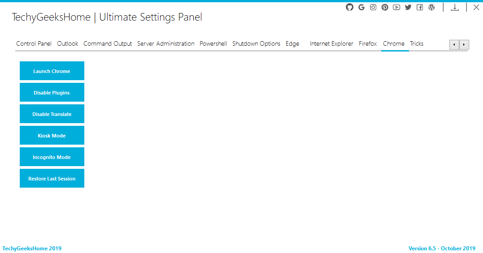The width and height of the screenshot is (483, 253).
Task: Select the Chrome tab
Action: tap(394, 43)
